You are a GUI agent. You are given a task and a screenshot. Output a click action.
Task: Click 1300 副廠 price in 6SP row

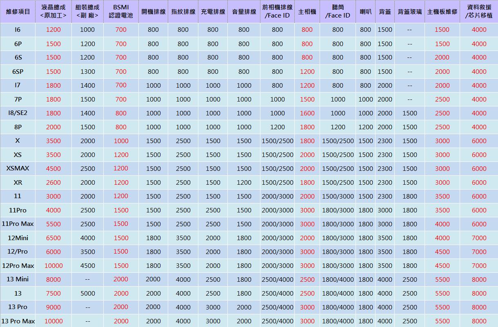(x=87, y=72)
